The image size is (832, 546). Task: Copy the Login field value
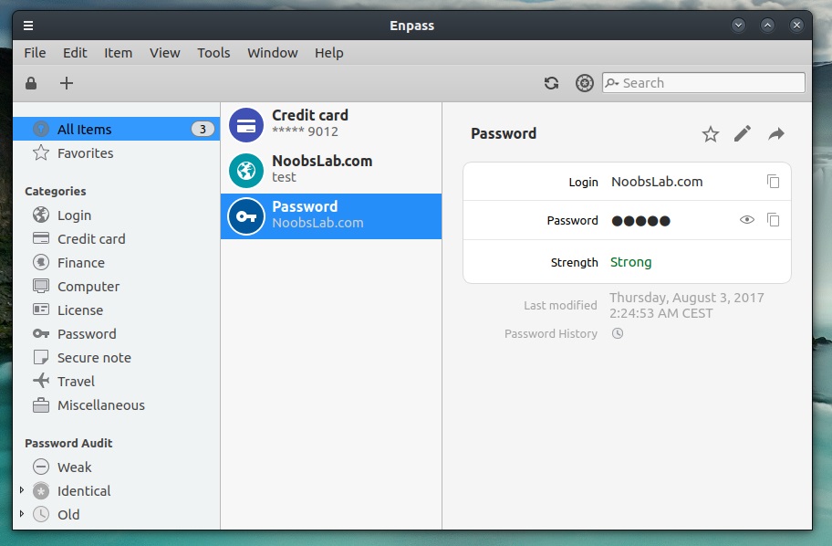pyautogui.click(x=773, y=181)
